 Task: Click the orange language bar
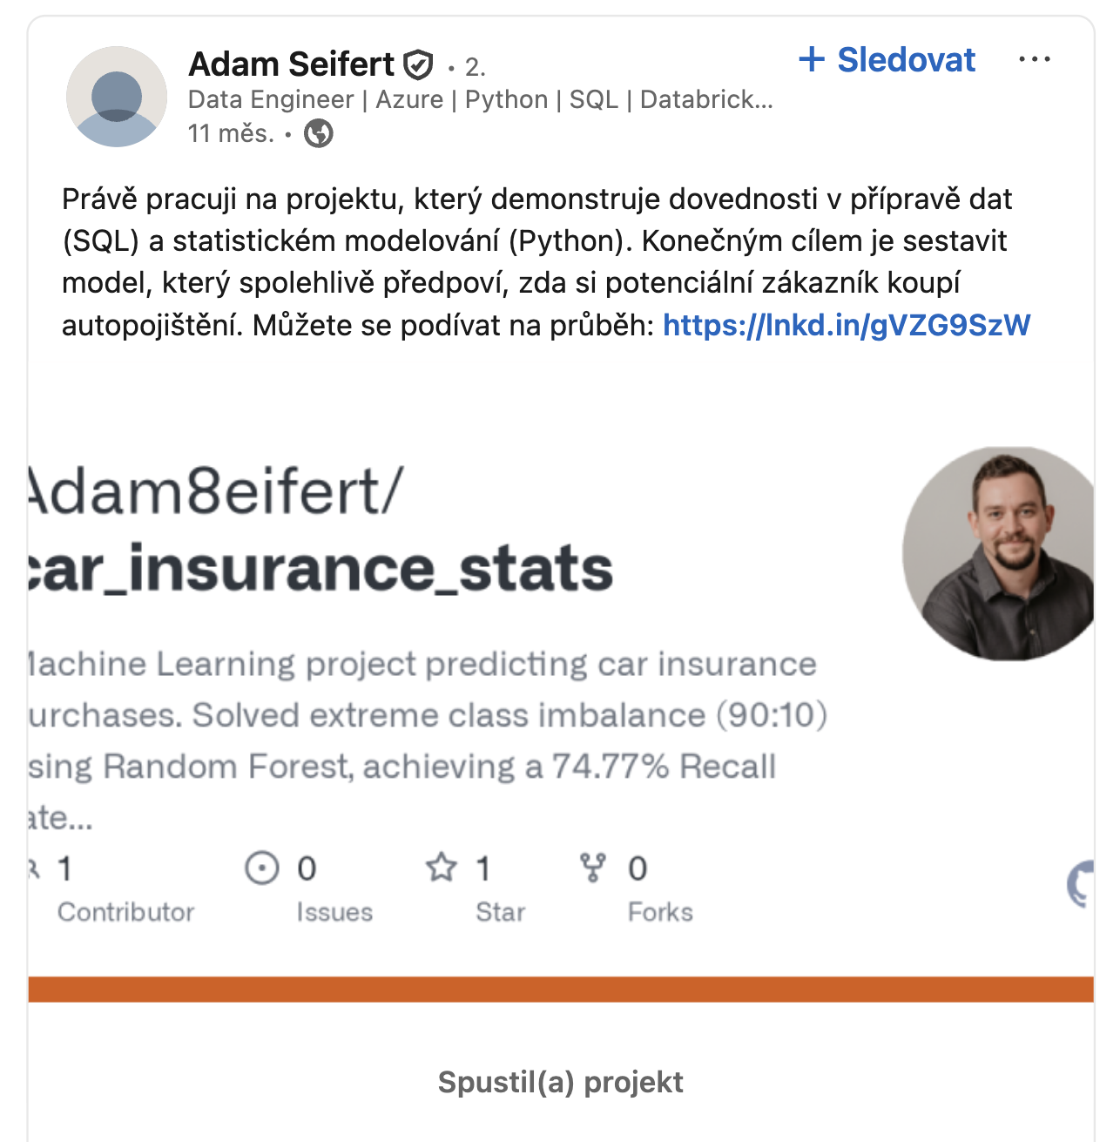[561, 990]
